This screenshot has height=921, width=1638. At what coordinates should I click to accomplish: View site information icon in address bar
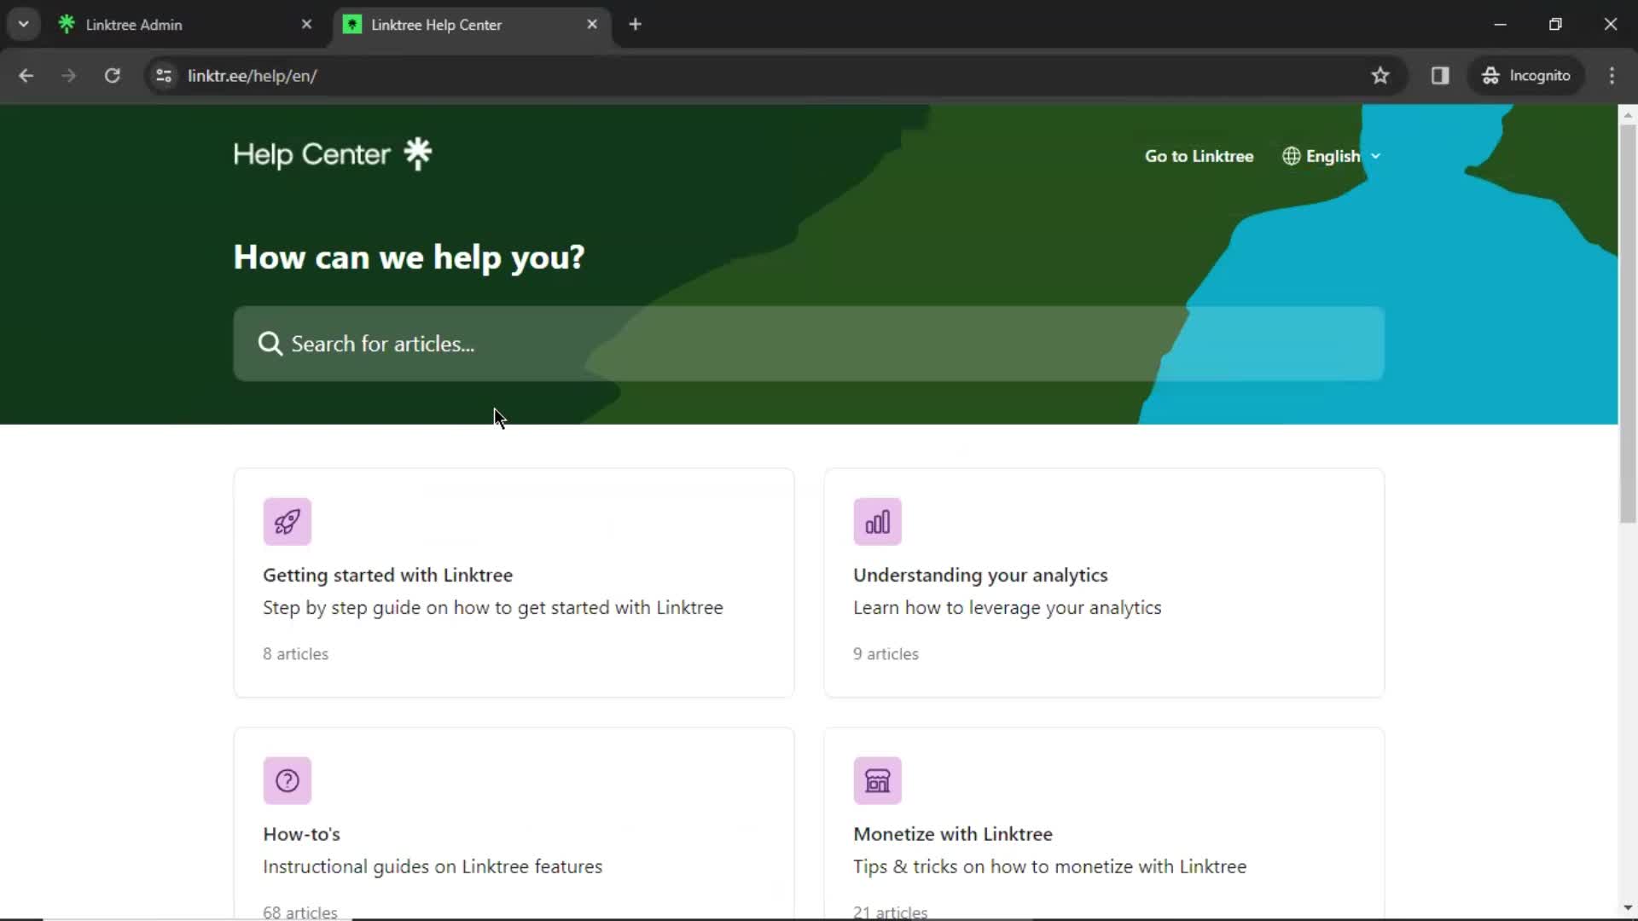(164, 75)
